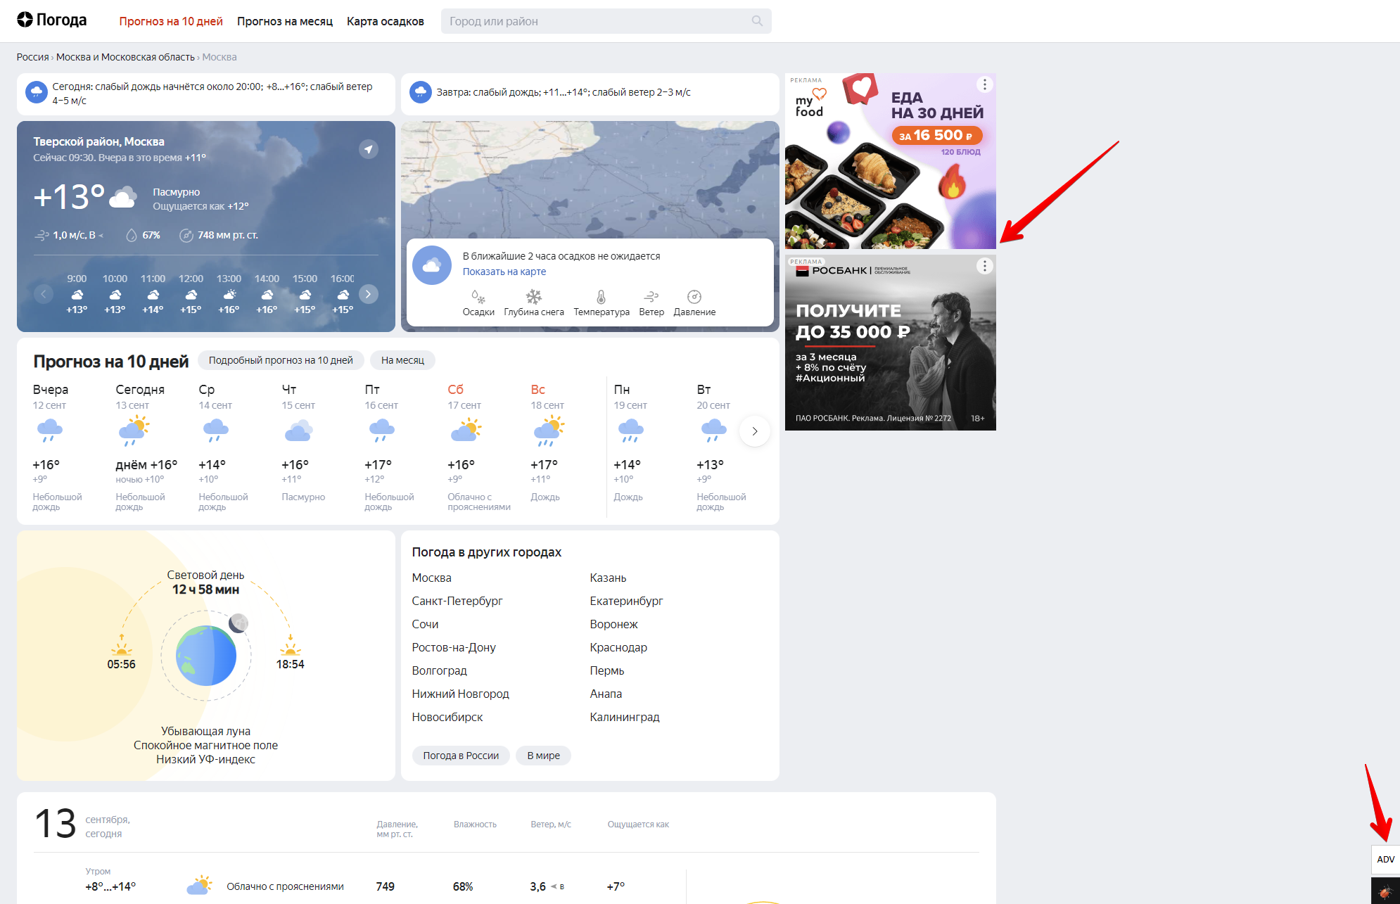This screenshot has height=904, width=1400.
Task: Click the Погода logo icon
Action: tap(25, 20)
